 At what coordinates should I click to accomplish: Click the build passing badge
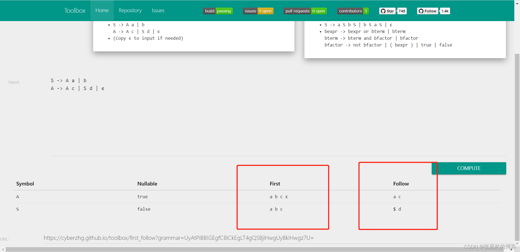point(218,11)
